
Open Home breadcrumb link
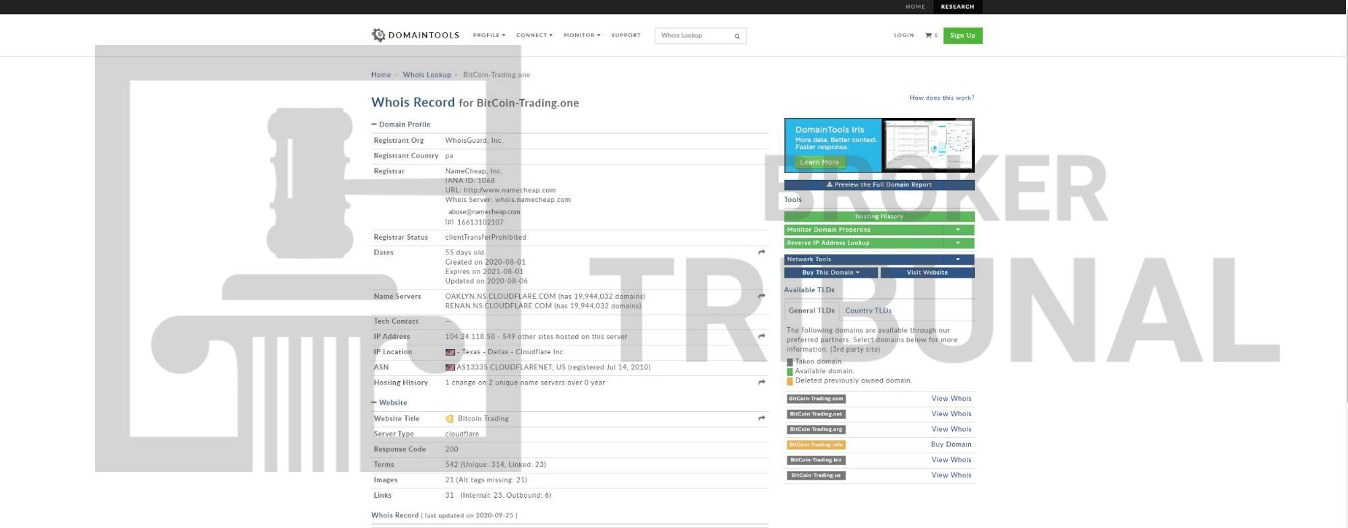(380, 75)
